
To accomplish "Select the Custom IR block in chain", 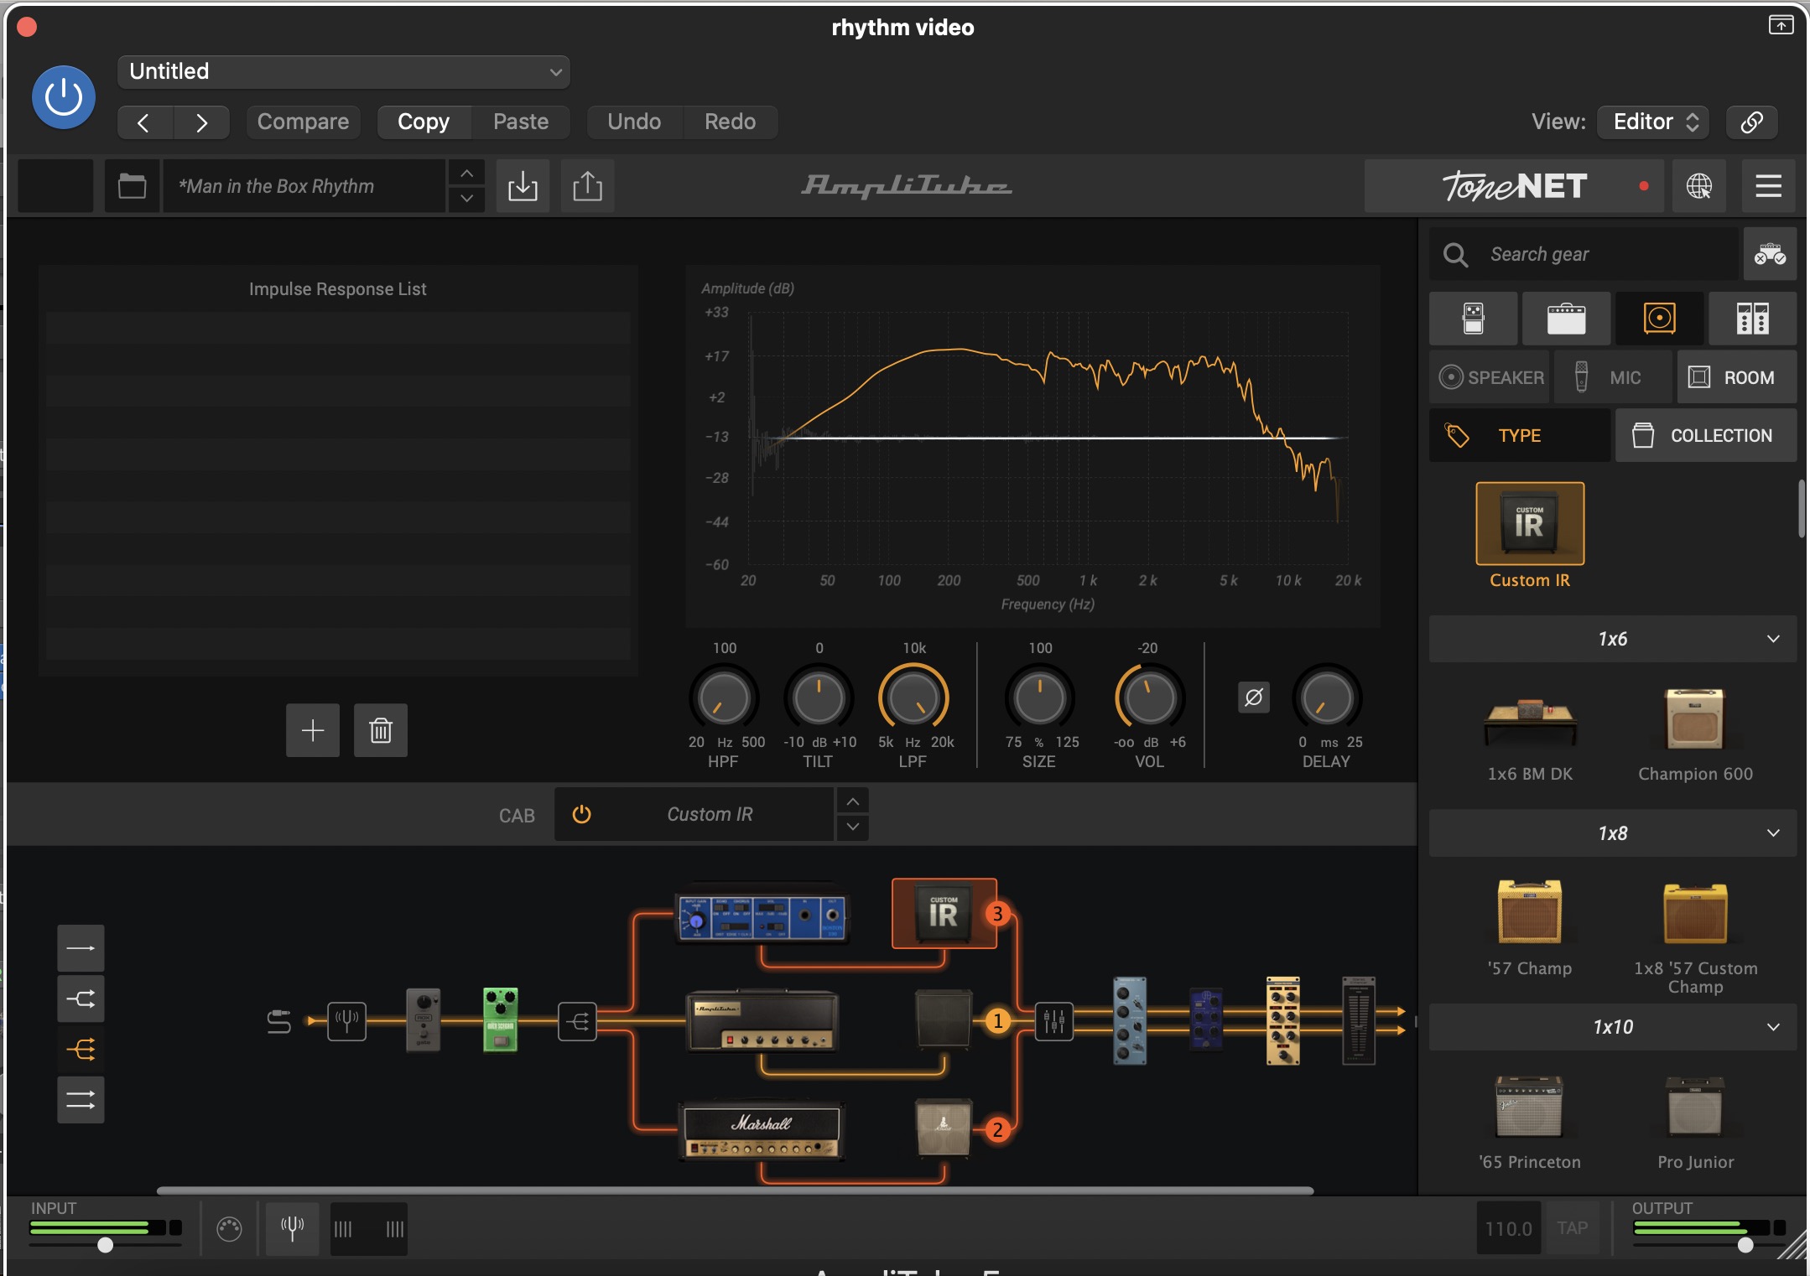I will (x=944, y=914).
